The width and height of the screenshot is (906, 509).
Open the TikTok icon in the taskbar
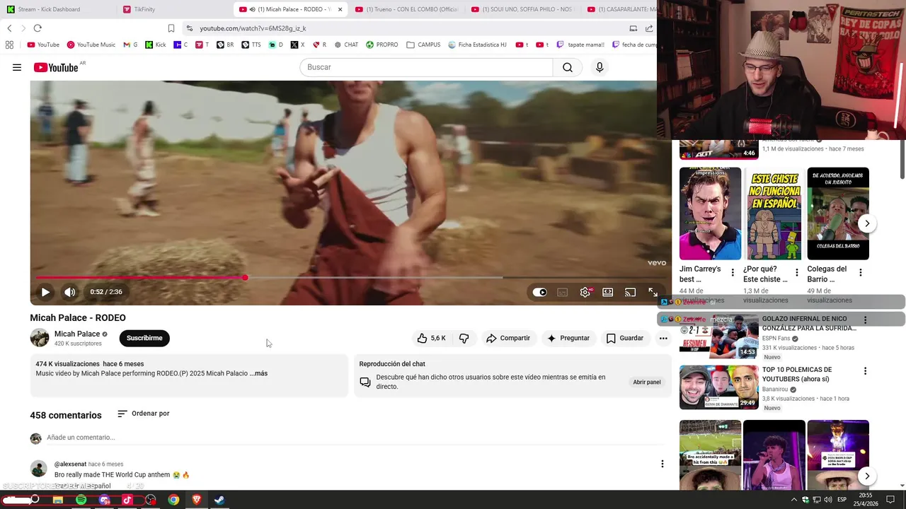127,500
